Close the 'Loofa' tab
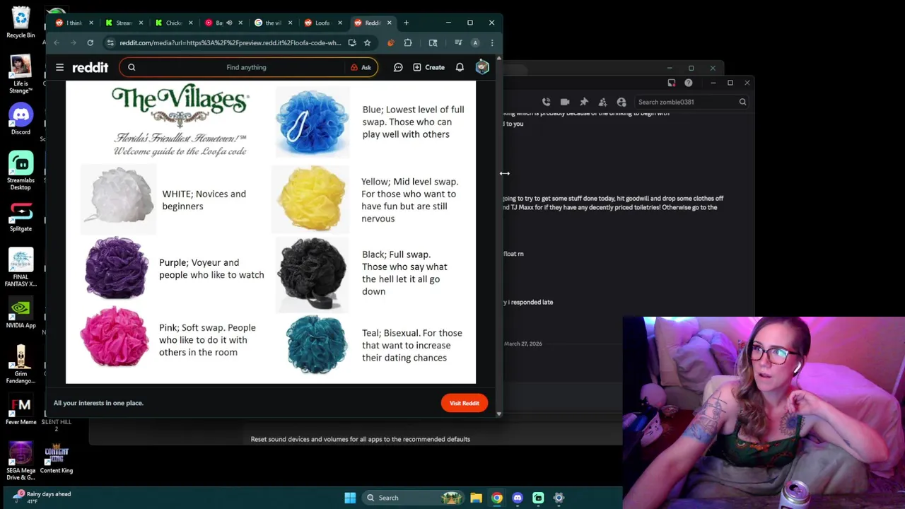Viewport: 905px width, 509px height. [x=340, y=23]
